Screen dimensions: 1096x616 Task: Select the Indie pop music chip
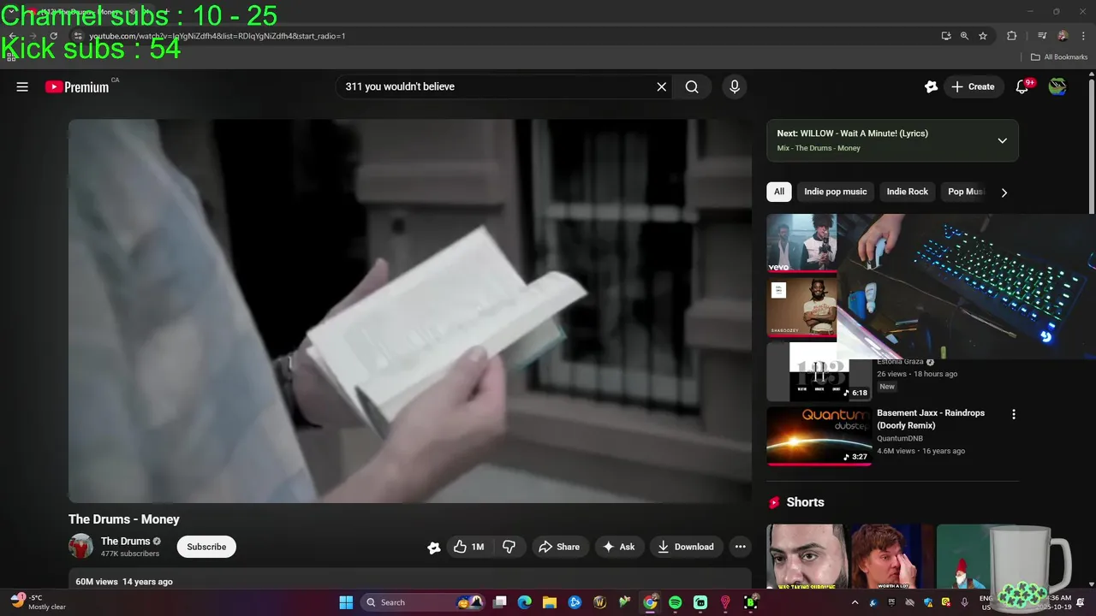click(x=835, y=192)
